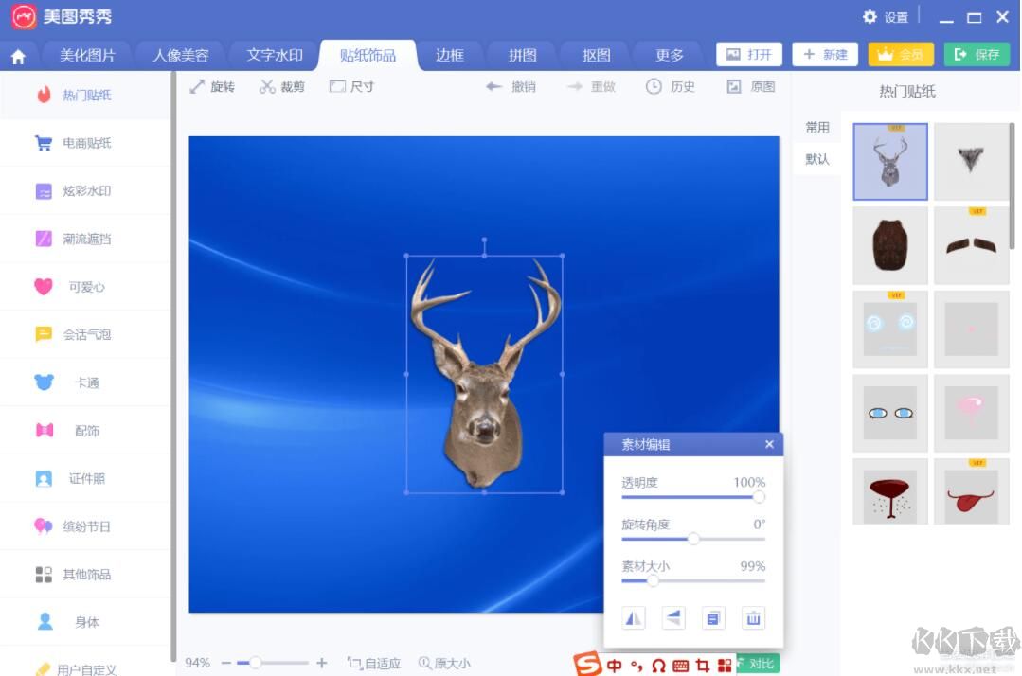Open the 尺寸 size tool
The width and height of the screenshot is (1022, 676).
tap(351, 87)
